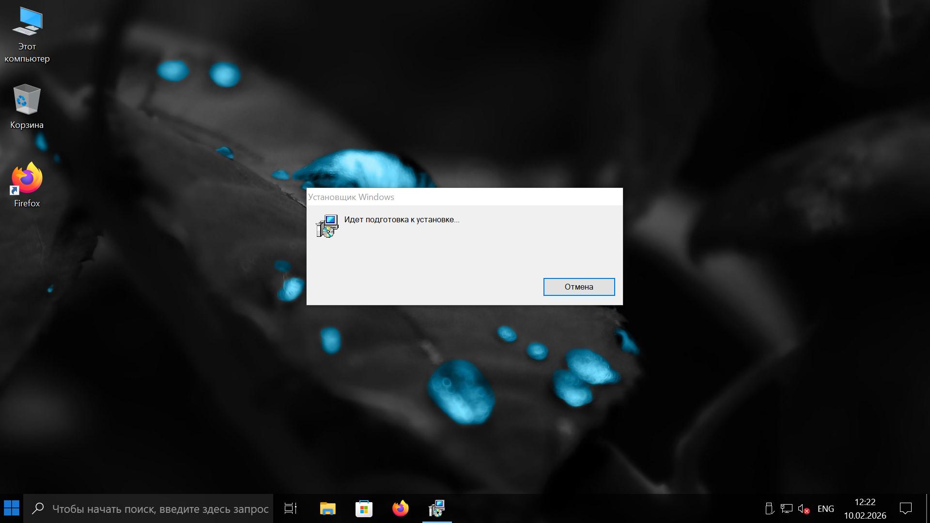930x523 pixels.
Task: Open the clock and date flyout
Action: click(865, 508)
